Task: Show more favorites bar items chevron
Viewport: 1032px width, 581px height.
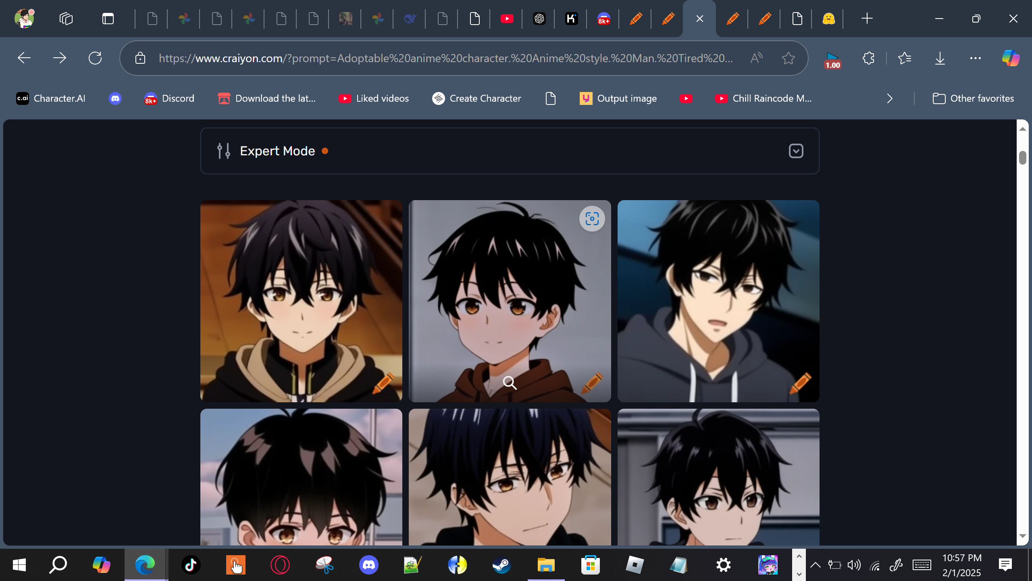Action: 890,98
